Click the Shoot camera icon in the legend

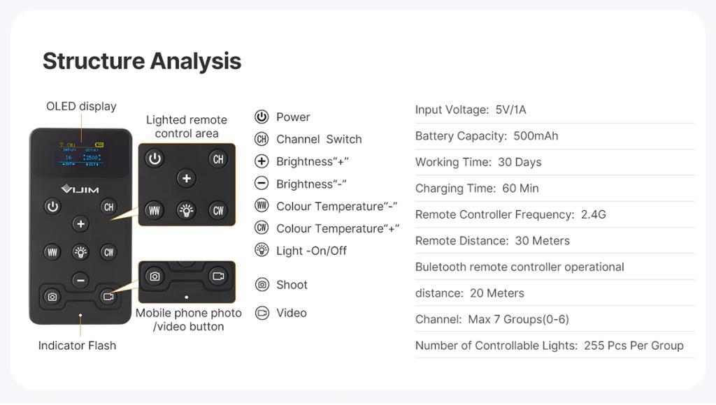(262, 284)
